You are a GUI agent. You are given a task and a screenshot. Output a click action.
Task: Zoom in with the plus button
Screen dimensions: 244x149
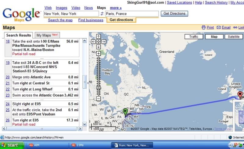99,53
